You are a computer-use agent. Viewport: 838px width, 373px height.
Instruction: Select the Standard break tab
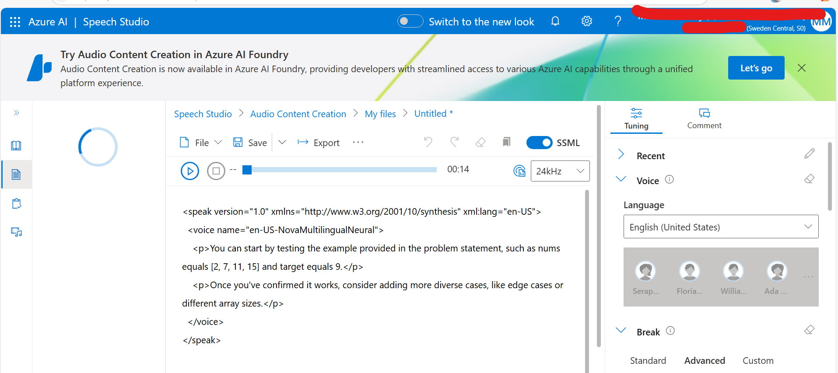click(x=648, y=361)
